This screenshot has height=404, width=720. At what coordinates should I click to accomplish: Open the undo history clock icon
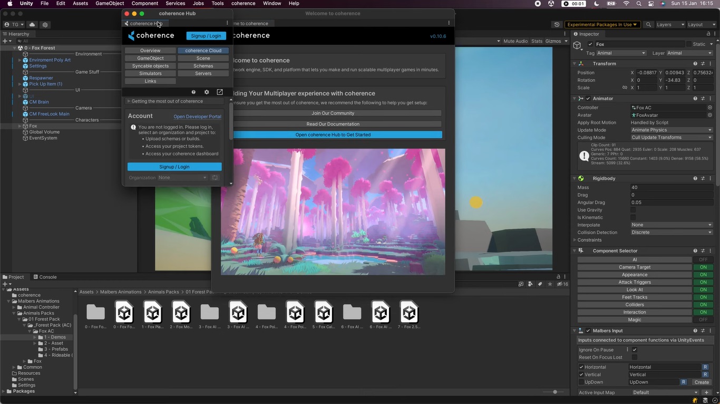tap(557, 24)
